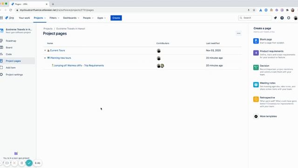298x168 pixels.
Task: Click the Projects breadcrumb link
Action: pyautogui.click(x=48, y=28)
